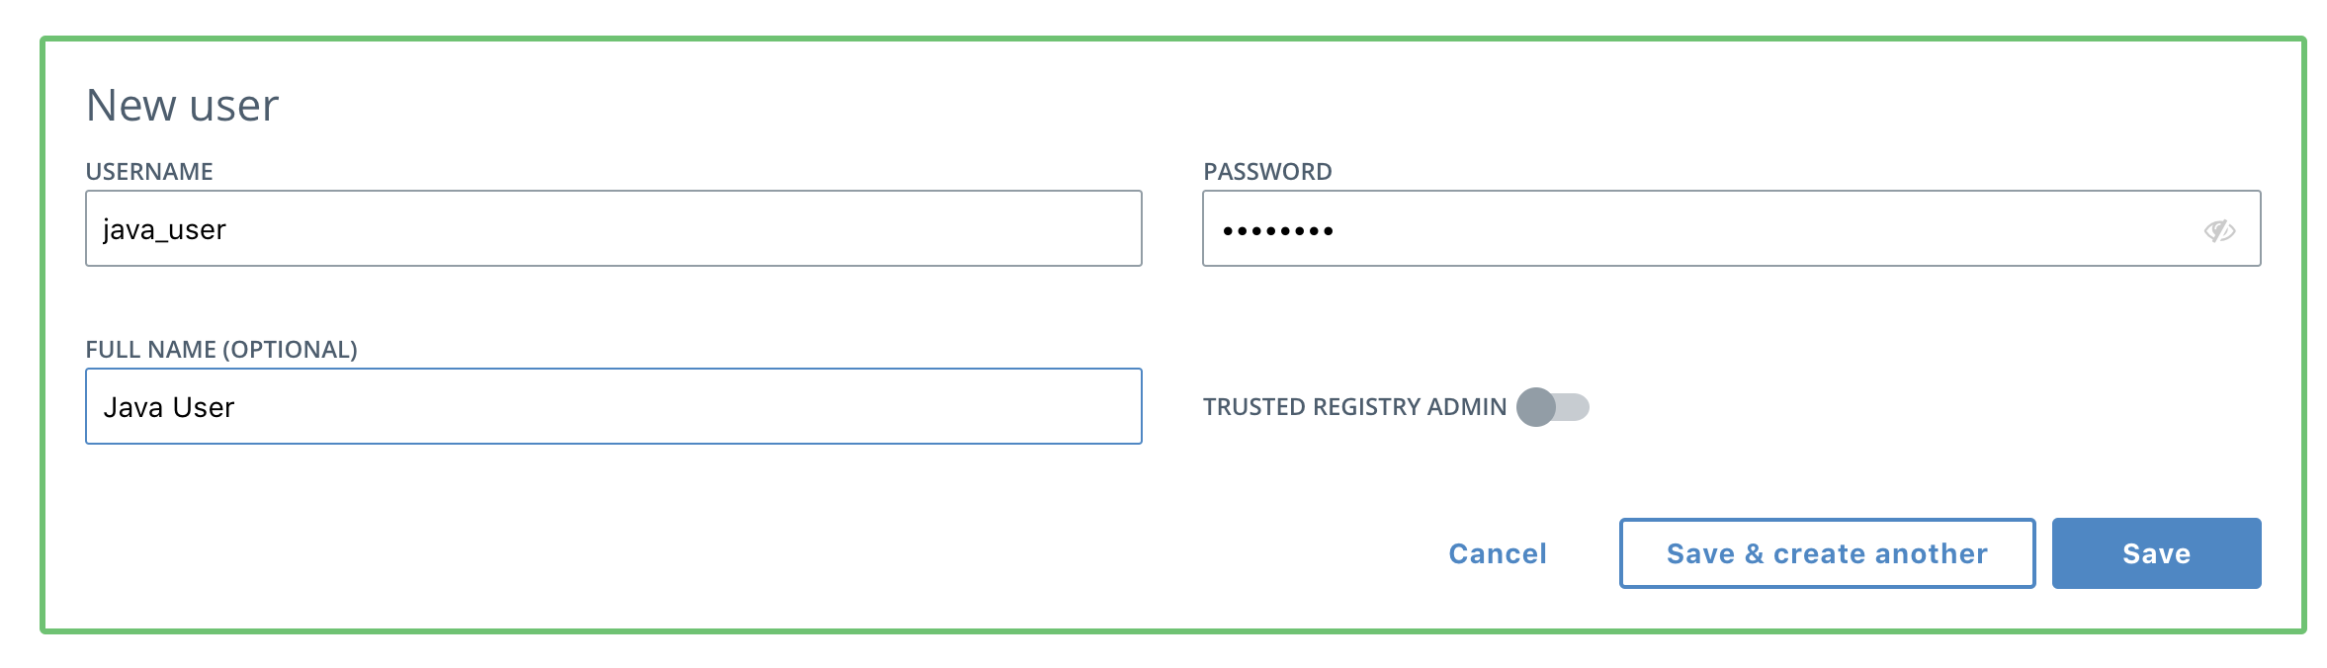Screen dimensions: 2327x668
Task: Select the Full Name input field
Action: tap(614, 406)
